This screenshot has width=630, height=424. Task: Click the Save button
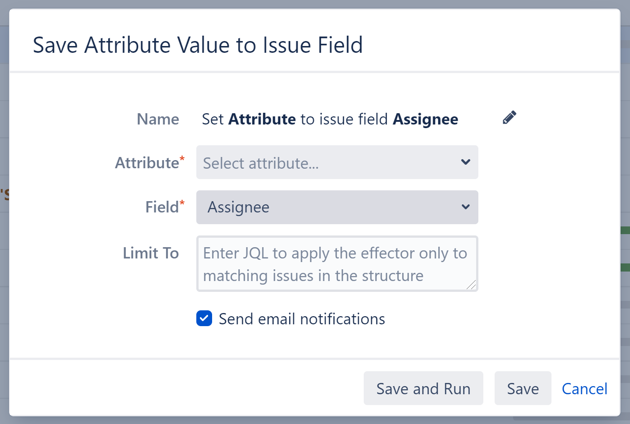(523, 388)
